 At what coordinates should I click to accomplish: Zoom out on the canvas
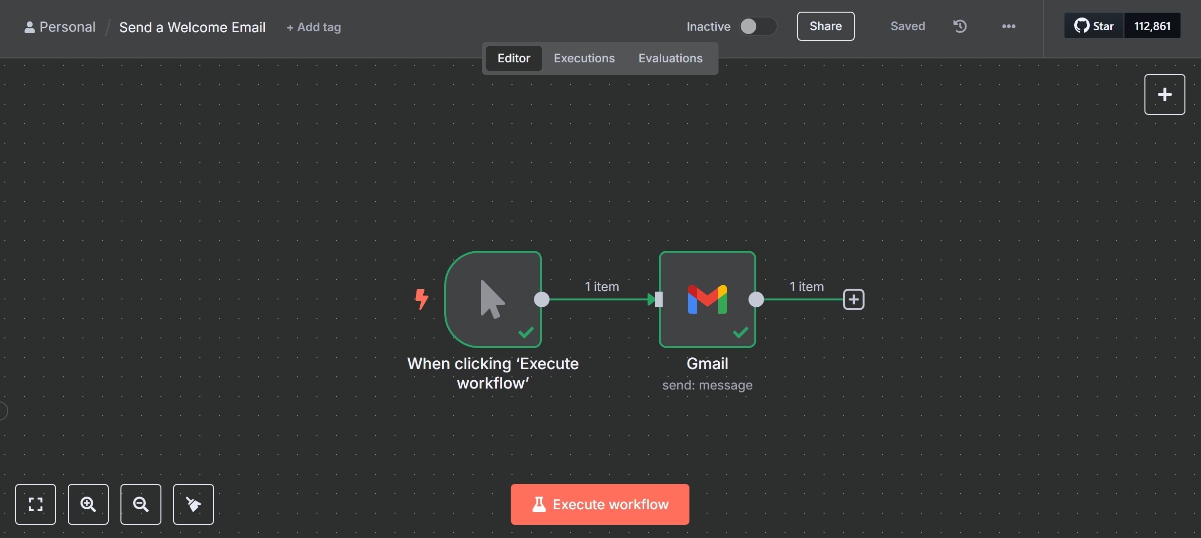[x=140, y=504]
